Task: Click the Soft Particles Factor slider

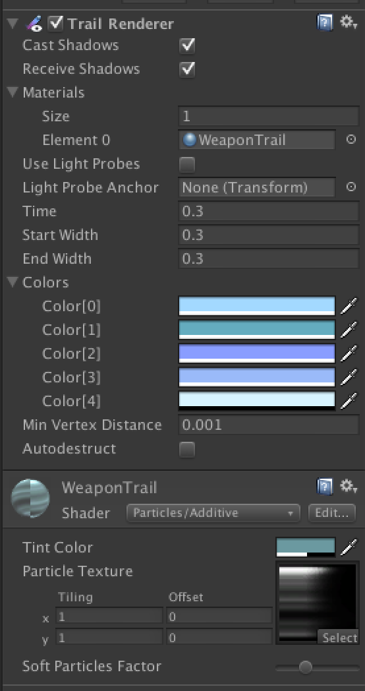Action: [317, 667]
